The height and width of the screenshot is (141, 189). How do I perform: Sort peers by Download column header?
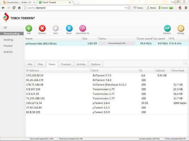tap(180, 71)
